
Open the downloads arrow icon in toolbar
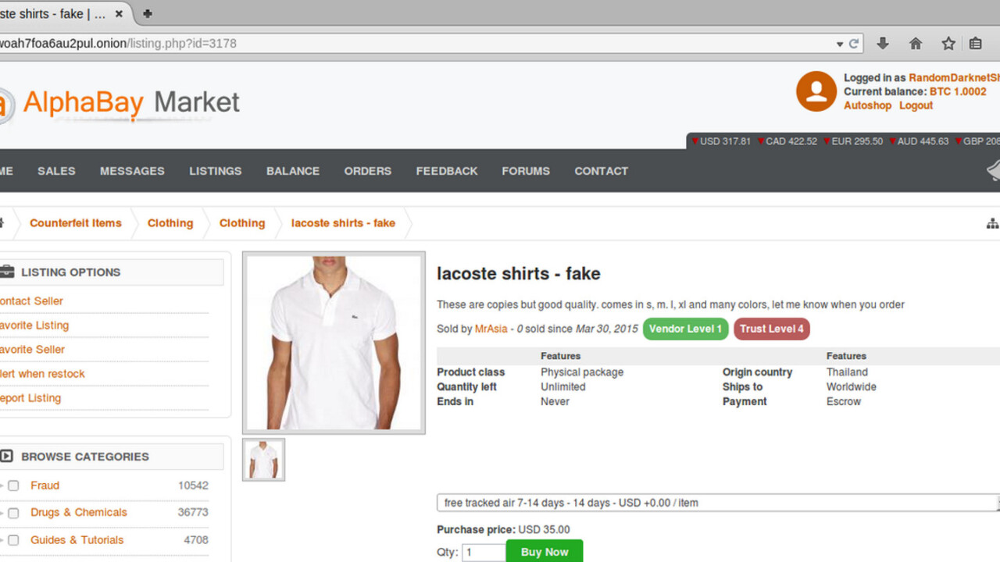(x=883, y=44)
